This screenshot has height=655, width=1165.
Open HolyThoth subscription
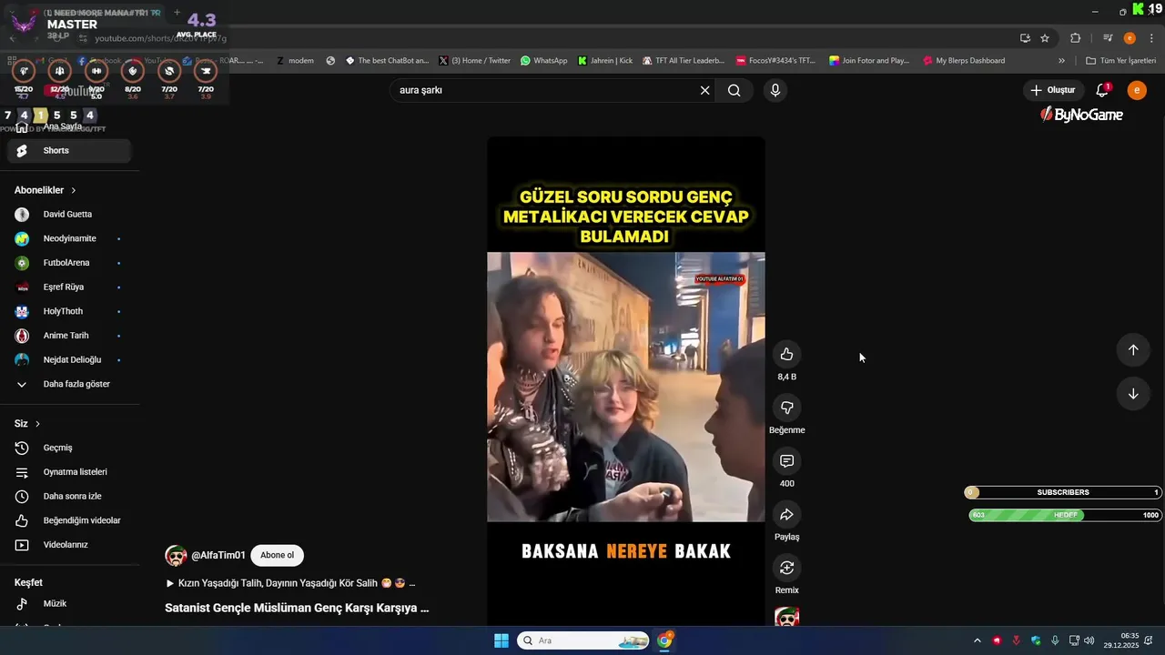pyautogui.click(x=69, y=311)
